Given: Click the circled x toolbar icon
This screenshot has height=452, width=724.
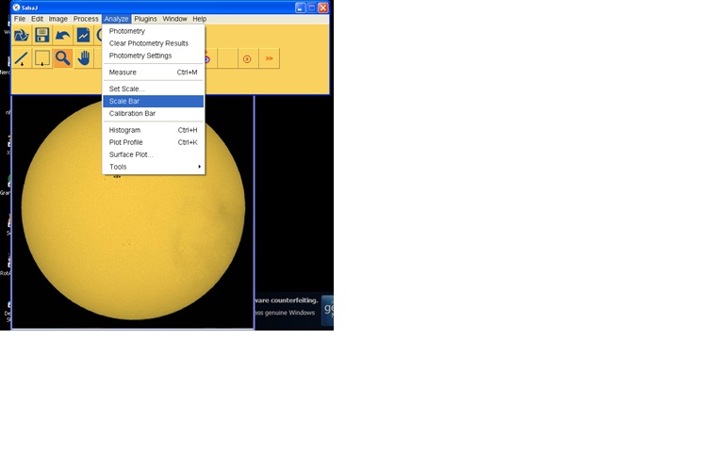Looking at the screenshot, I should point(247,58).
